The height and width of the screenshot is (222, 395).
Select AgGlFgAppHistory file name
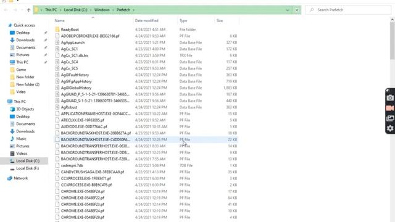pyautogui.click(x=76, y=81)
